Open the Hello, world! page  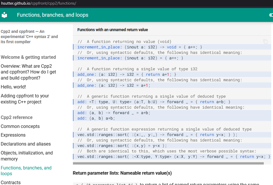[14, 87]
